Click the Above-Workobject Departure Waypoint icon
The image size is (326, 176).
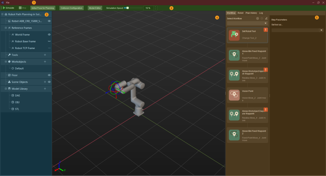(234, 115)
